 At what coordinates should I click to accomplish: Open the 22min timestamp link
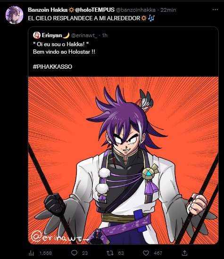[x=168, y=10]
